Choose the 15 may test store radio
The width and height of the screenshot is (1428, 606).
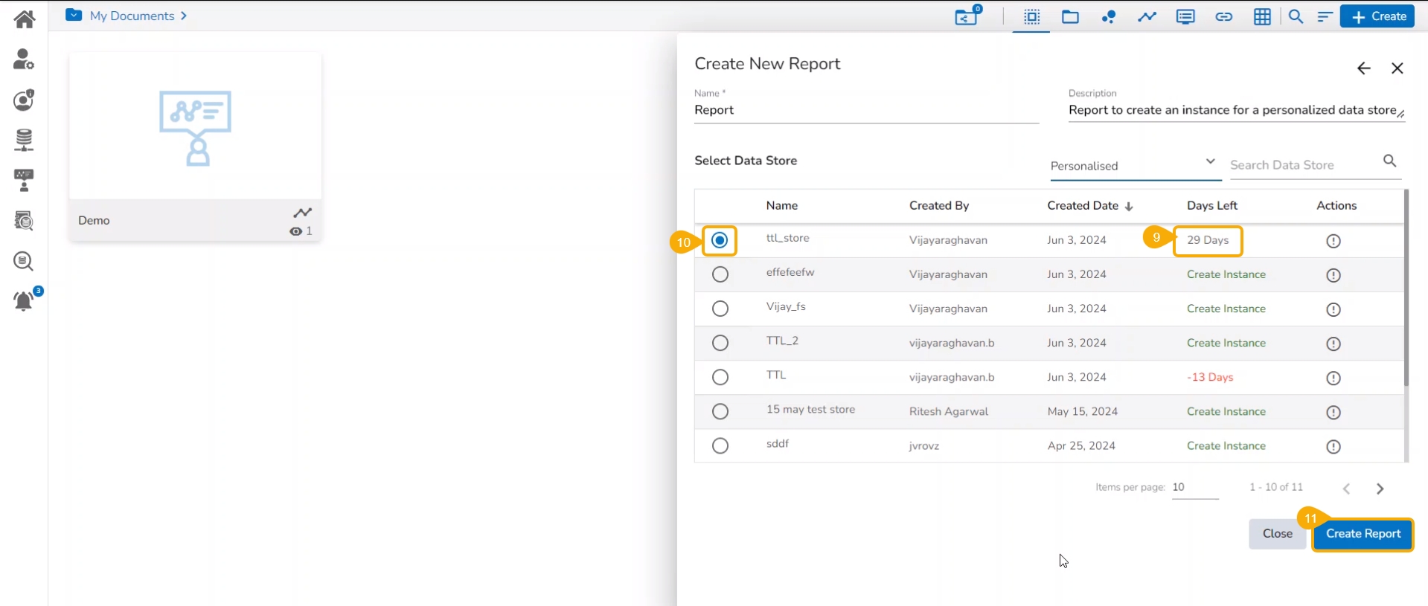720,411
